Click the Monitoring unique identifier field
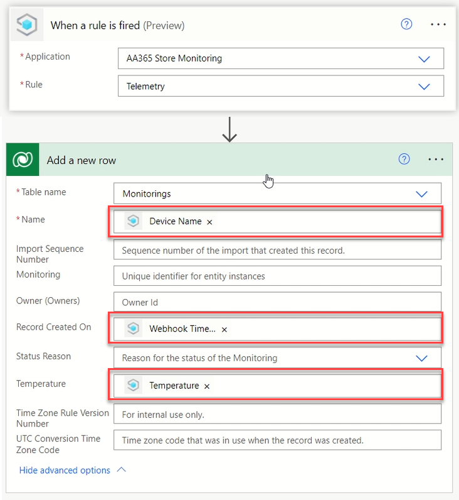Viewport: 459px width, 500px height. (277, 276)
